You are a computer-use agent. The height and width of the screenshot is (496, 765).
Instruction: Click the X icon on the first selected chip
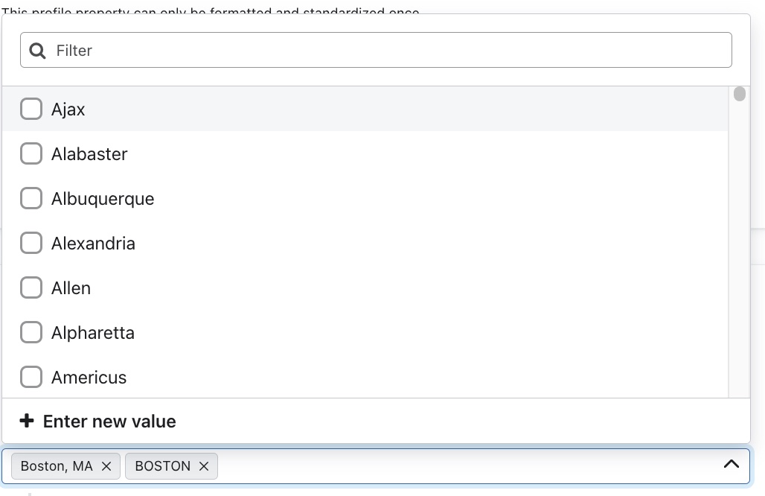(106, 465)
